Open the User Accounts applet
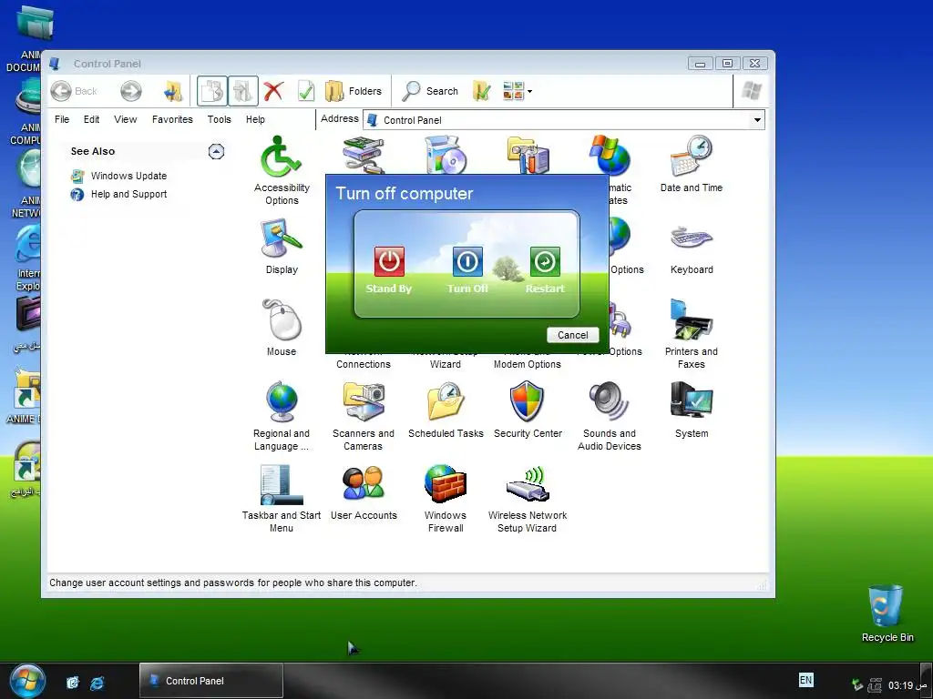 (364, 492)
